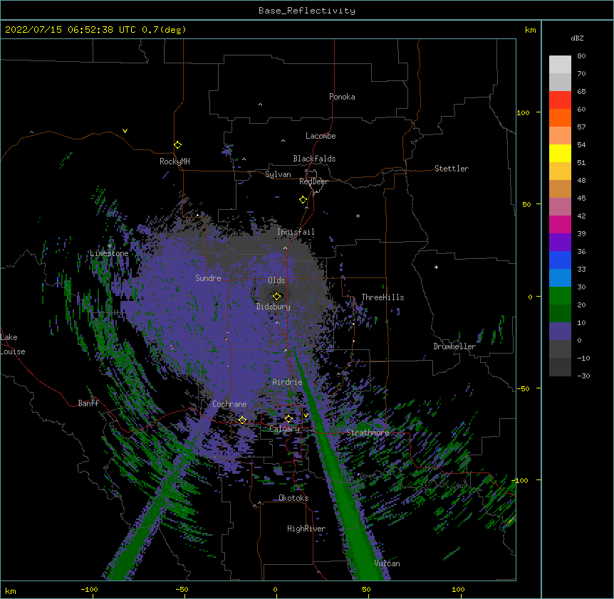The height and width of the screenshot is (599, 614).
Task: Click the Didsbury label
Action: click(x=274, y=307)
